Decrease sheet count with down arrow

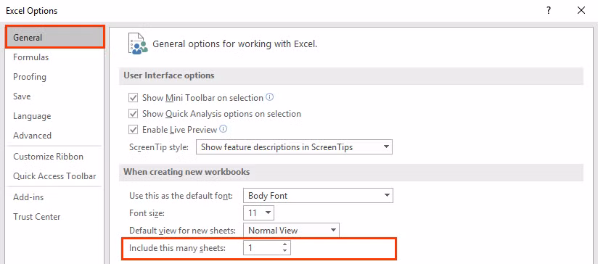pyautogui.click(x=284, y=251)
